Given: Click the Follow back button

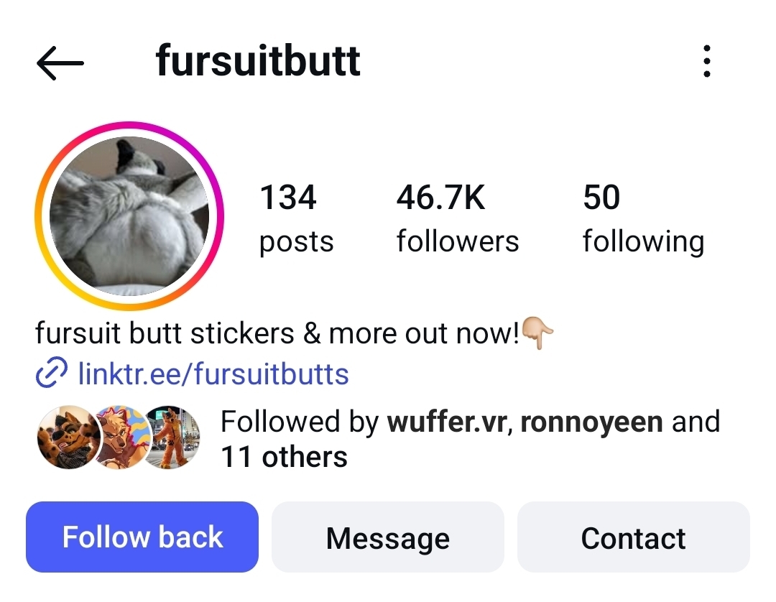Looking at the screenshot, I should pos(142,537).
